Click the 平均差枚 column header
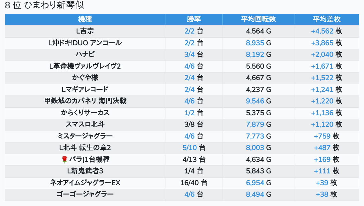The height and width of the screenshot is (206, 364). click(326, 19)
